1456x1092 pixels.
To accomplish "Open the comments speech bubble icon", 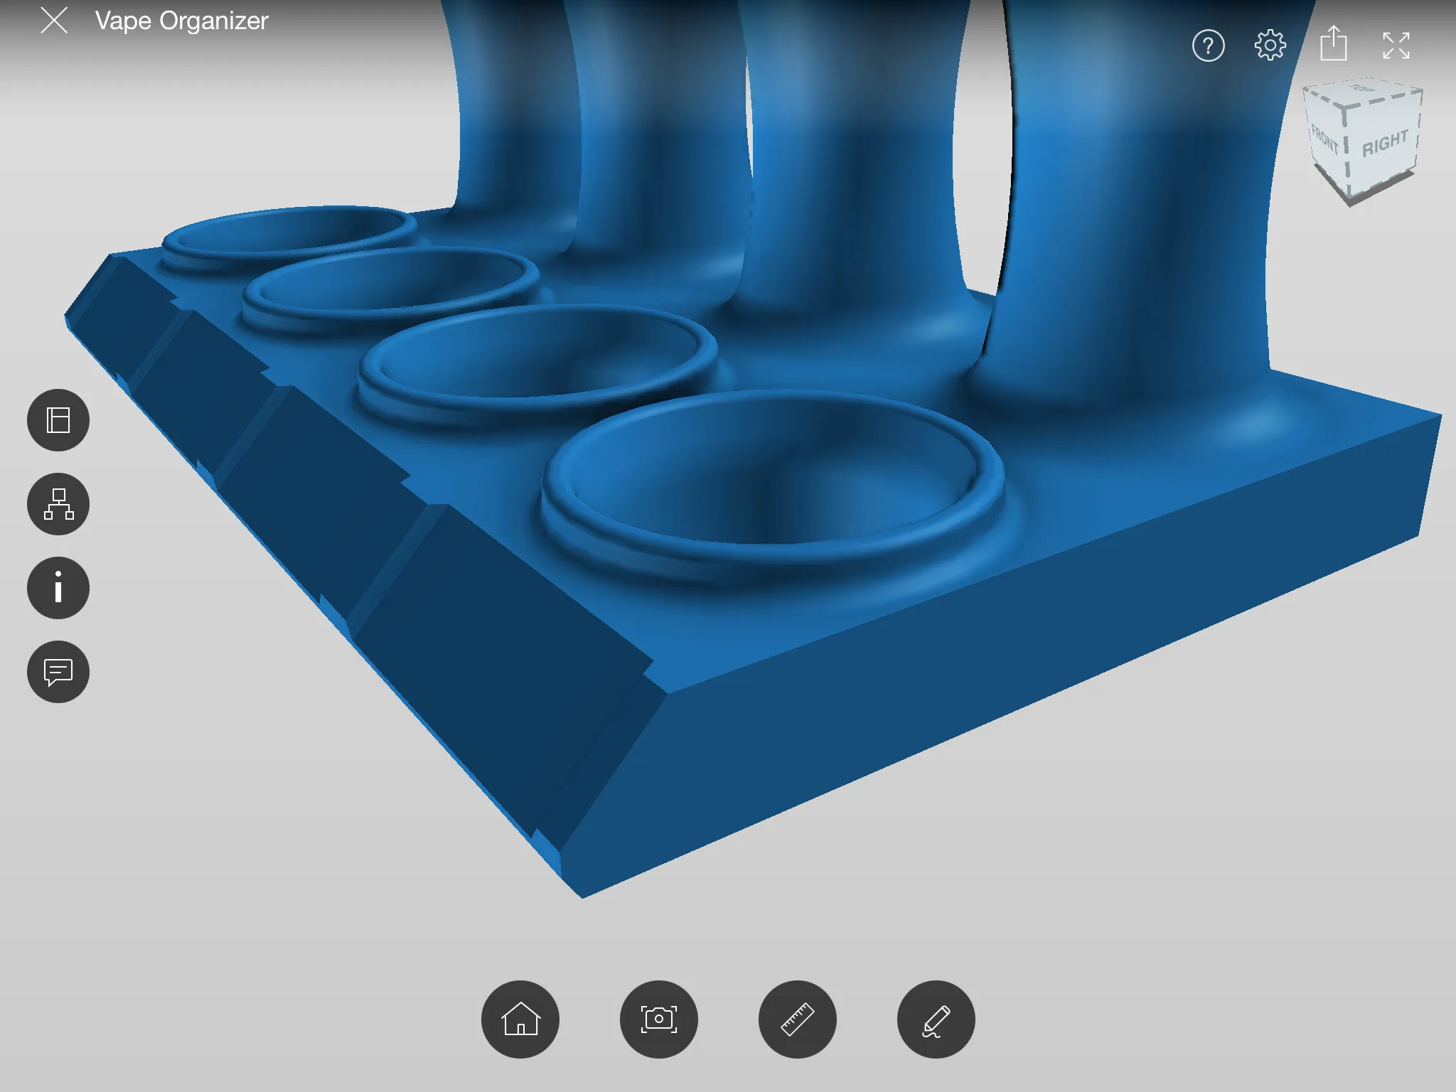I will coord(58,672).
